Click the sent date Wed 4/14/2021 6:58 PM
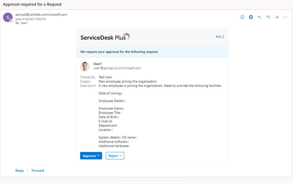 click(31, 19)
